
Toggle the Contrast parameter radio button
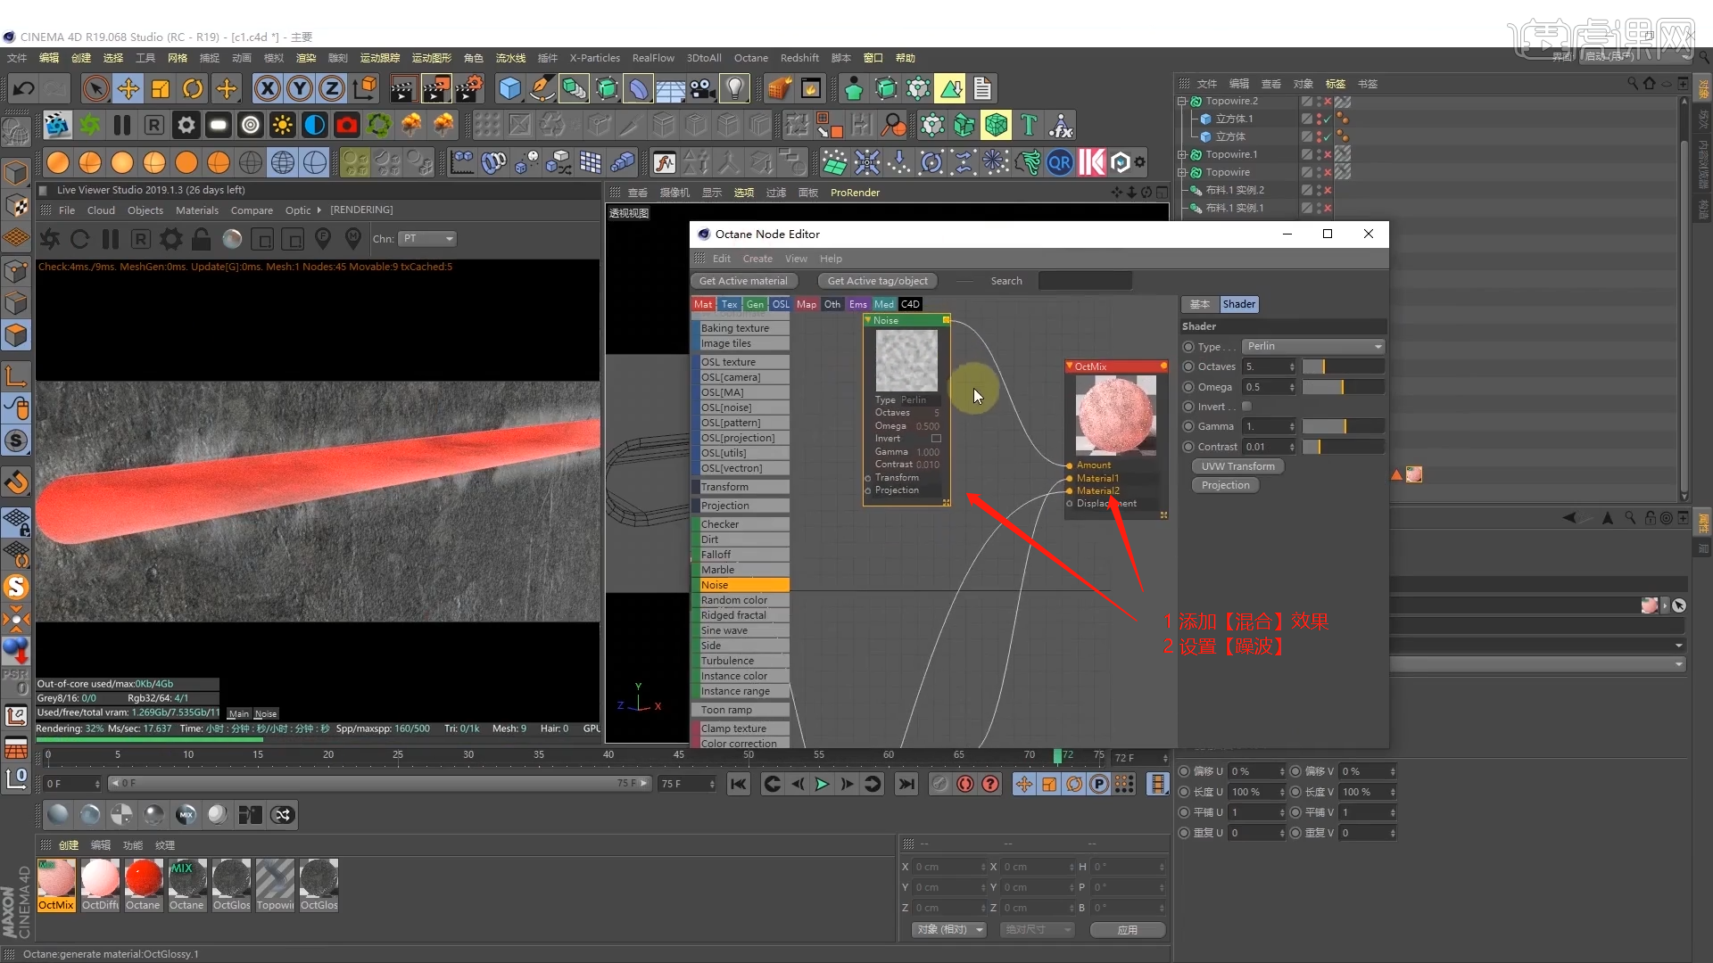point(1188,447)
